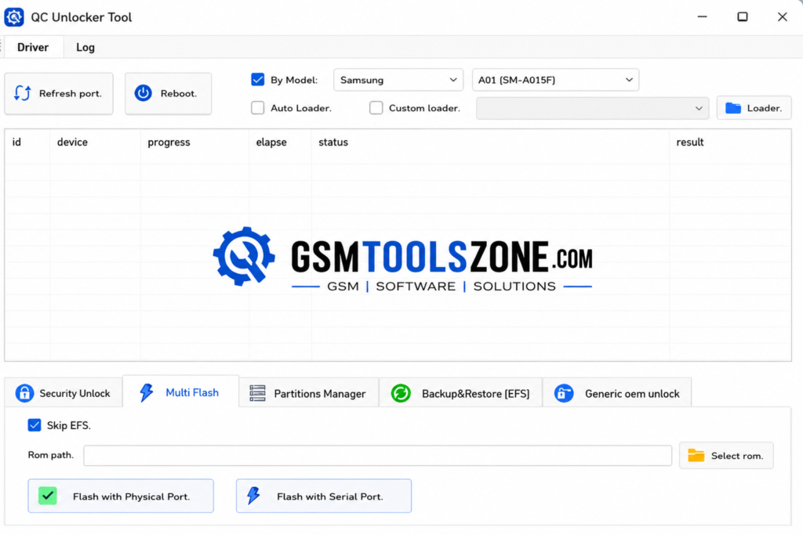The image size is (803, 534).
Task: Uncheck the Skip EFS checkbox
Action: tap(35, 425)
